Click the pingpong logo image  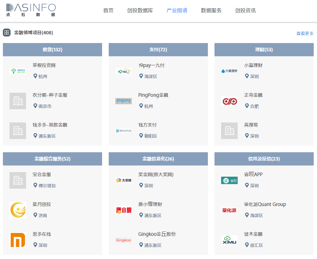124,101
